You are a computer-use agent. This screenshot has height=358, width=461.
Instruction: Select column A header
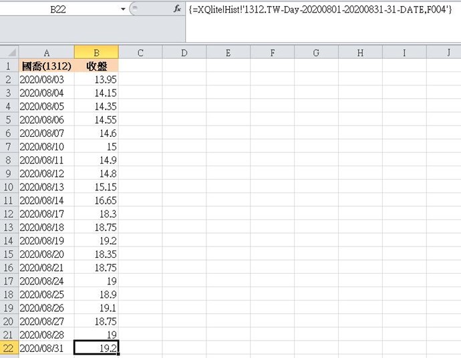pyautogui.click(x=46, y=52)
